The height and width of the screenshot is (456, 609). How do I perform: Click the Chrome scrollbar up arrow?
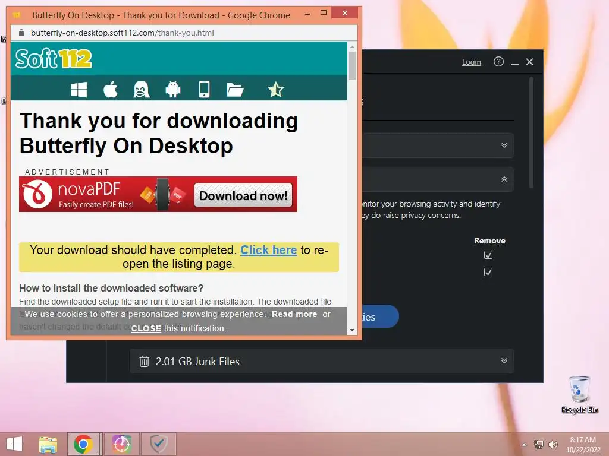[352, 47]
